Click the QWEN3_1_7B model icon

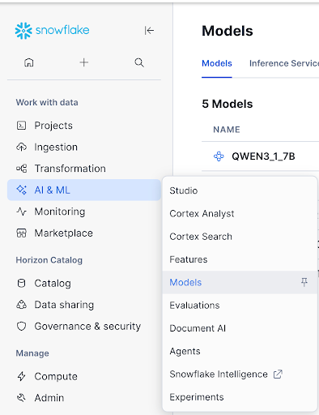[x=219, y=156]
